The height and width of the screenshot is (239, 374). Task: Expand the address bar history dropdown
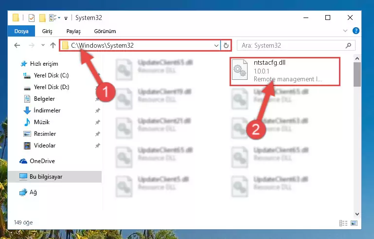[216, 45]
